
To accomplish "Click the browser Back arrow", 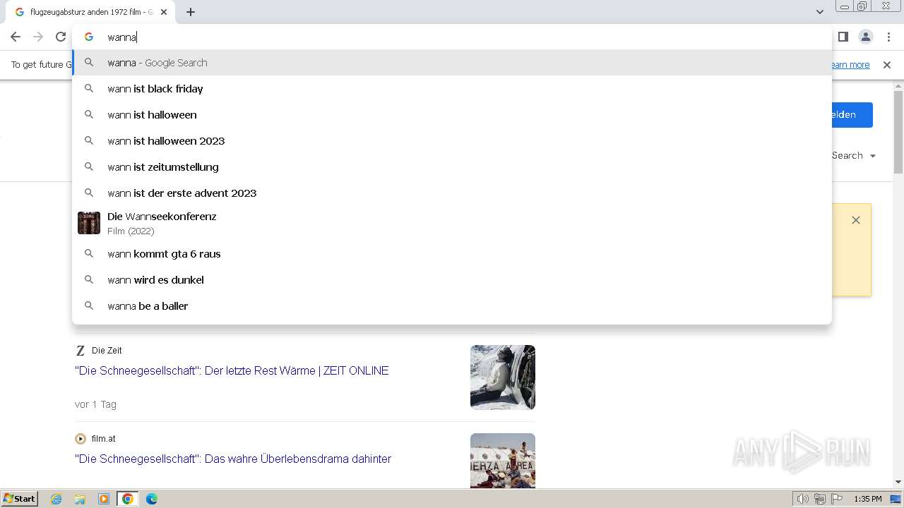I will pos(16,37).
